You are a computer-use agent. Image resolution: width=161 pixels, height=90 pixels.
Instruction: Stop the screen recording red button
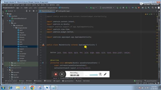pos(56,74)
